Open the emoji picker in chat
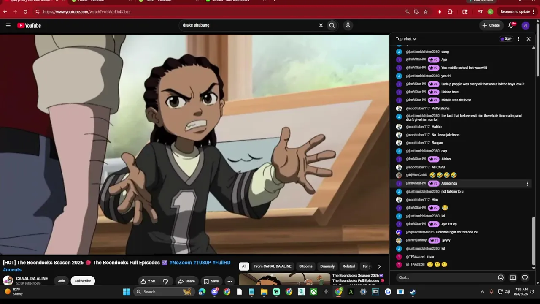This screenshot has height=304, width=540. pos(501,277)
